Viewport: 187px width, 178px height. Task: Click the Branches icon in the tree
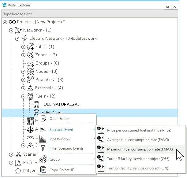(31, 80)
